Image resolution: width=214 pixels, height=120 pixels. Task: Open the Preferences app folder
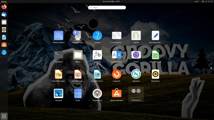click(136, 94)
